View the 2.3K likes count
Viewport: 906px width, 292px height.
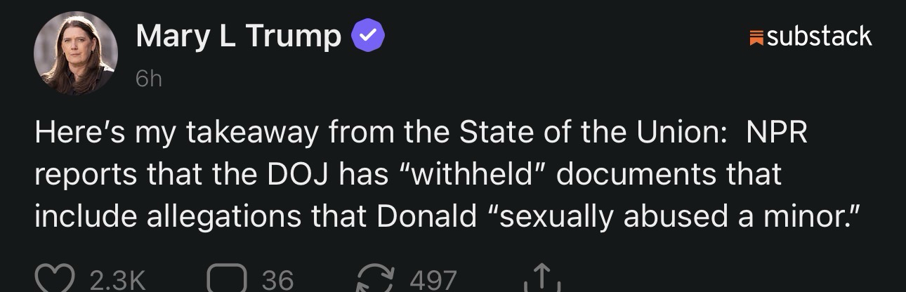click(117, 281)
